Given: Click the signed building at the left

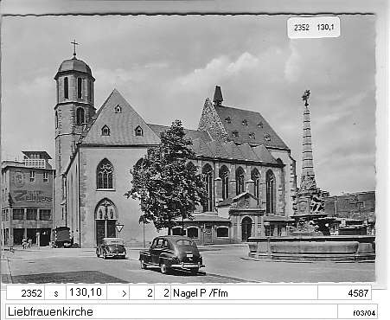Looking at the screenshot, I should 28,199.
